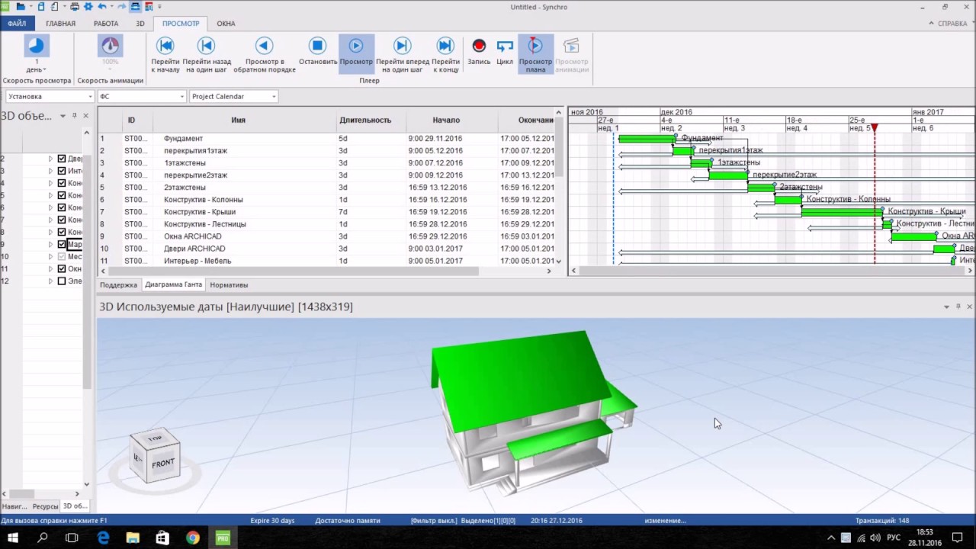This screenshot has height=549, width=976.
Task: Uncheck the Двери object checkbox
Action: [62, 159]
